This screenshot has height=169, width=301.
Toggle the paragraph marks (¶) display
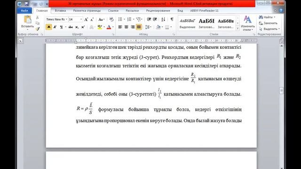click(x=172, y=19)
